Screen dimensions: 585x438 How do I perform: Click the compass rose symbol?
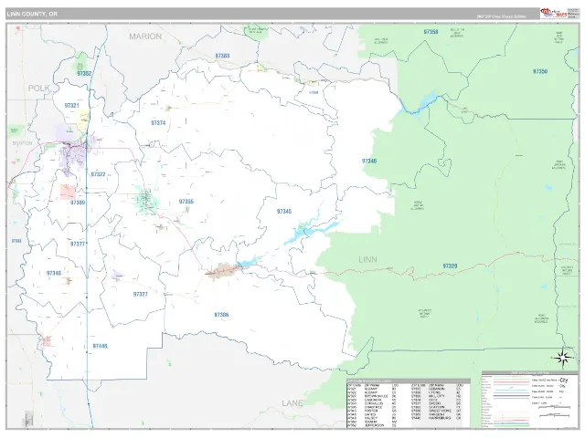563,358
